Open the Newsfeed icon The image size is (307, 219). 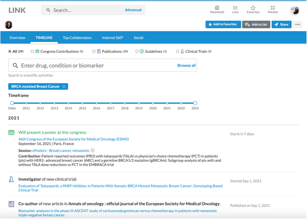coord(217,8)
